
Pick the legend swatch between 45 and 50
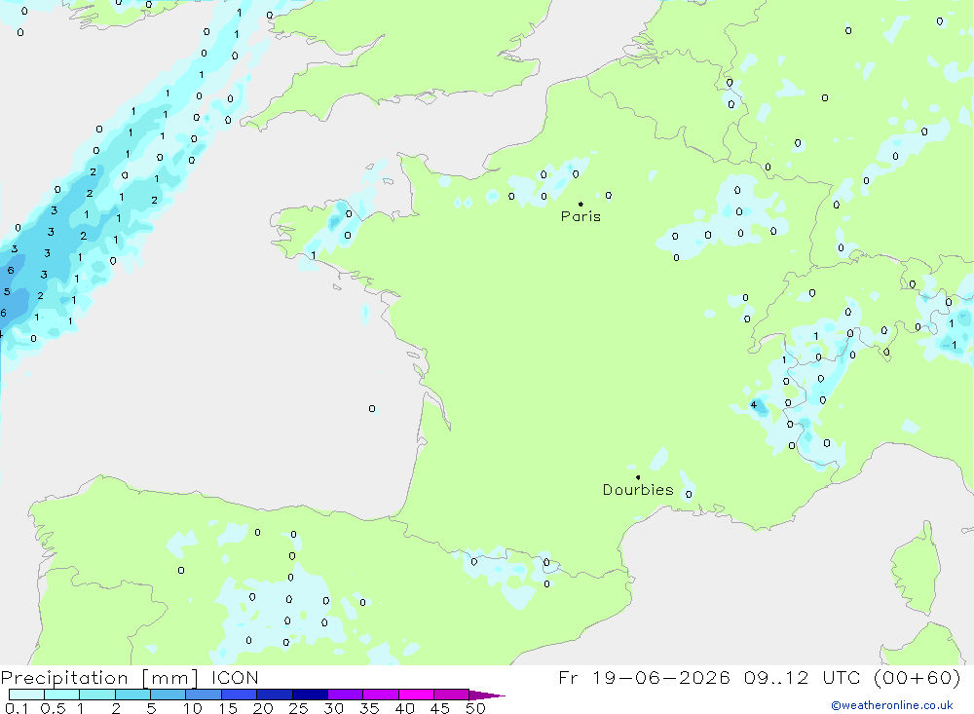pos(452,695)
